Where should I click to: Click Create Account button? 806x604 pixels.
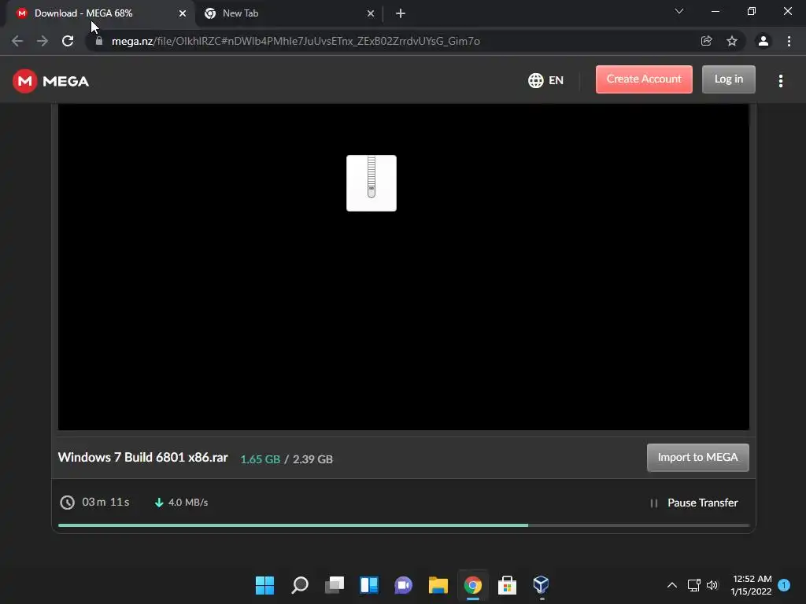(x=644, y=79)
